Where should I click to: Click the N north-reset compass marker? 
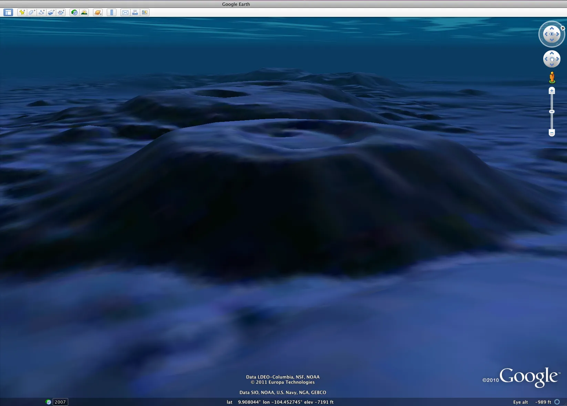[x=563, y=28]
